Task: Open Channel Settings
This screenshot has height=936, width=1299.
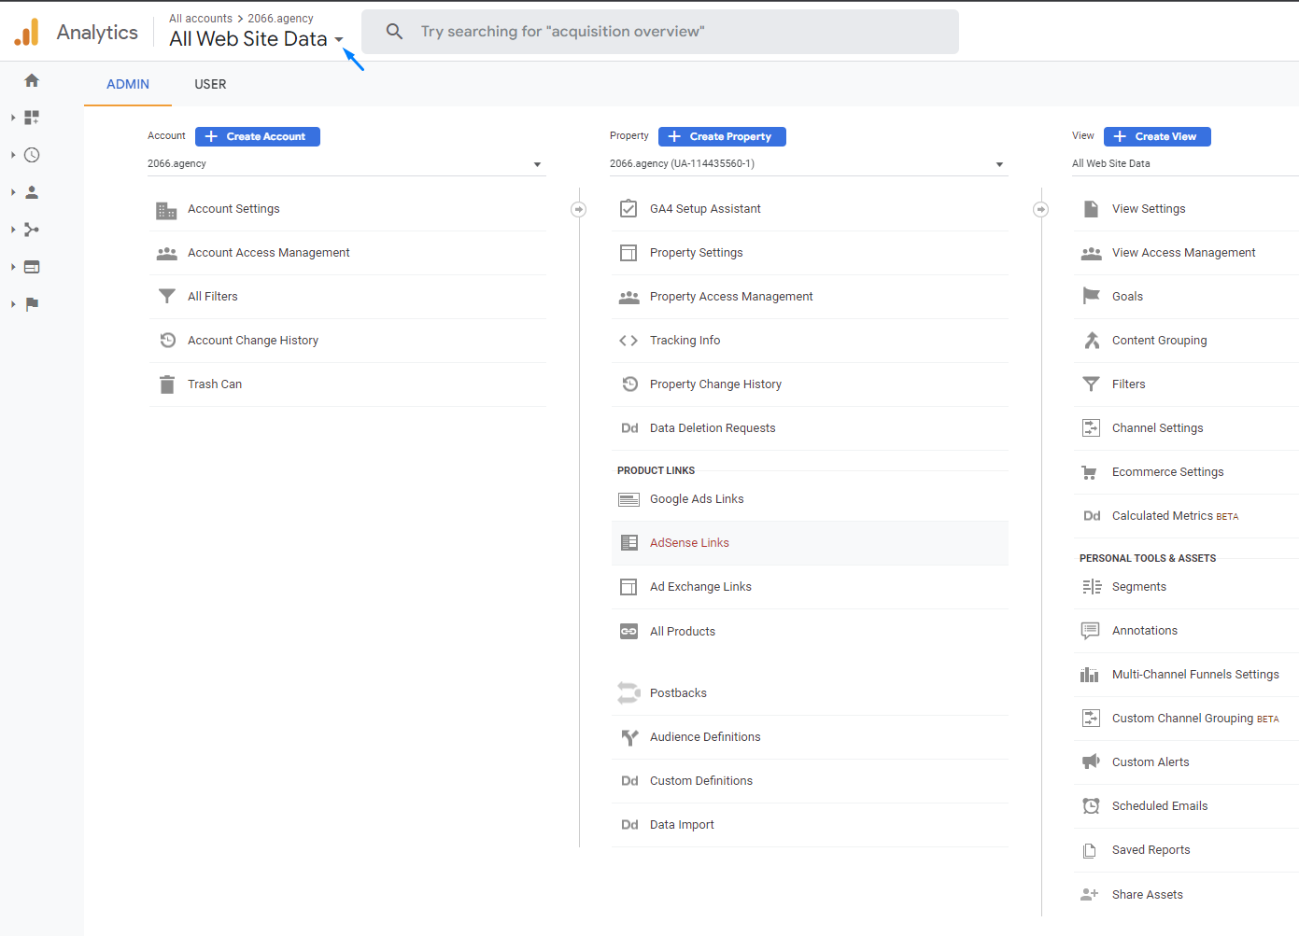Action: (x=1186, y=428)
